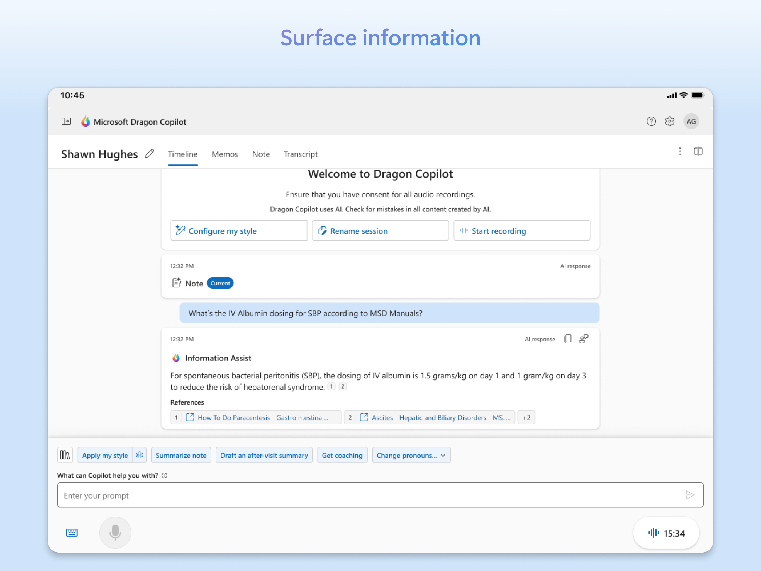Click inline citation 2

click(x=343, y=386)
